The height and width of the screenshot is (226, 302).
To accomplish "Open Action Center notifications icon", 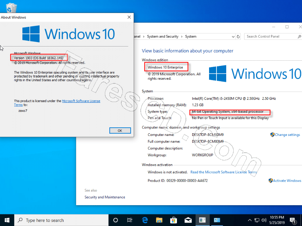I will (293, 220).
